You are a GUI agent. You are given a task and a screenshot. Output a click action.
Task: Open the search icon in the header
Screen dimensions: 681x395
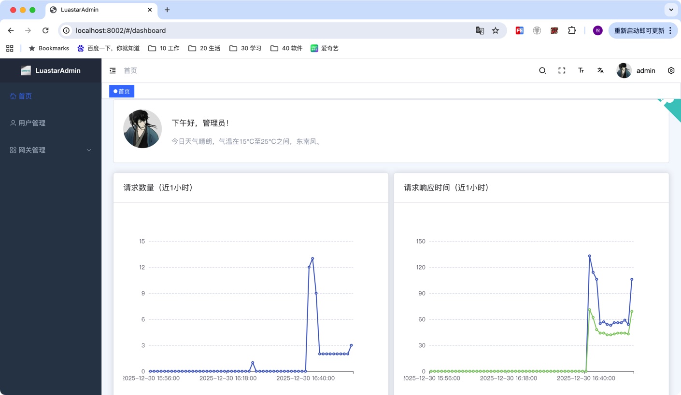pos(542,70)
